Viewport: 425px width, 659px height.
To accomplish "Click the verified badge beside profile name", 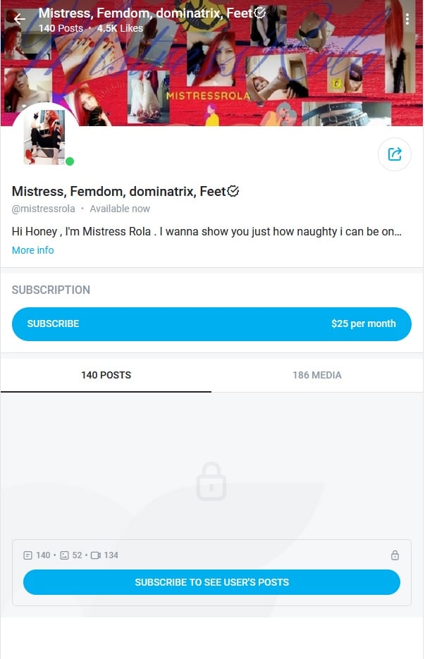I will tap(234, 191).
